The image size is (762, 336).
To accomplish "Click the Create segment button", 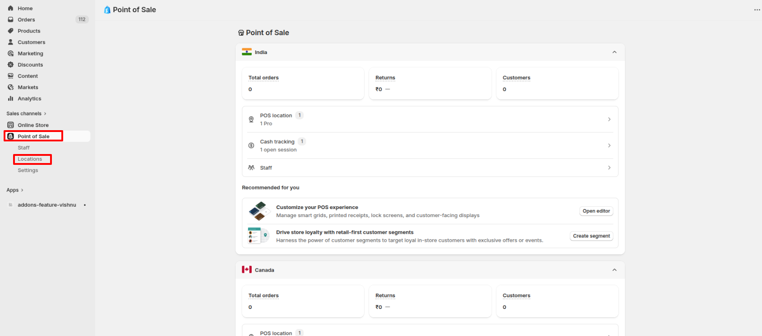I will click(x=591, y=236).
